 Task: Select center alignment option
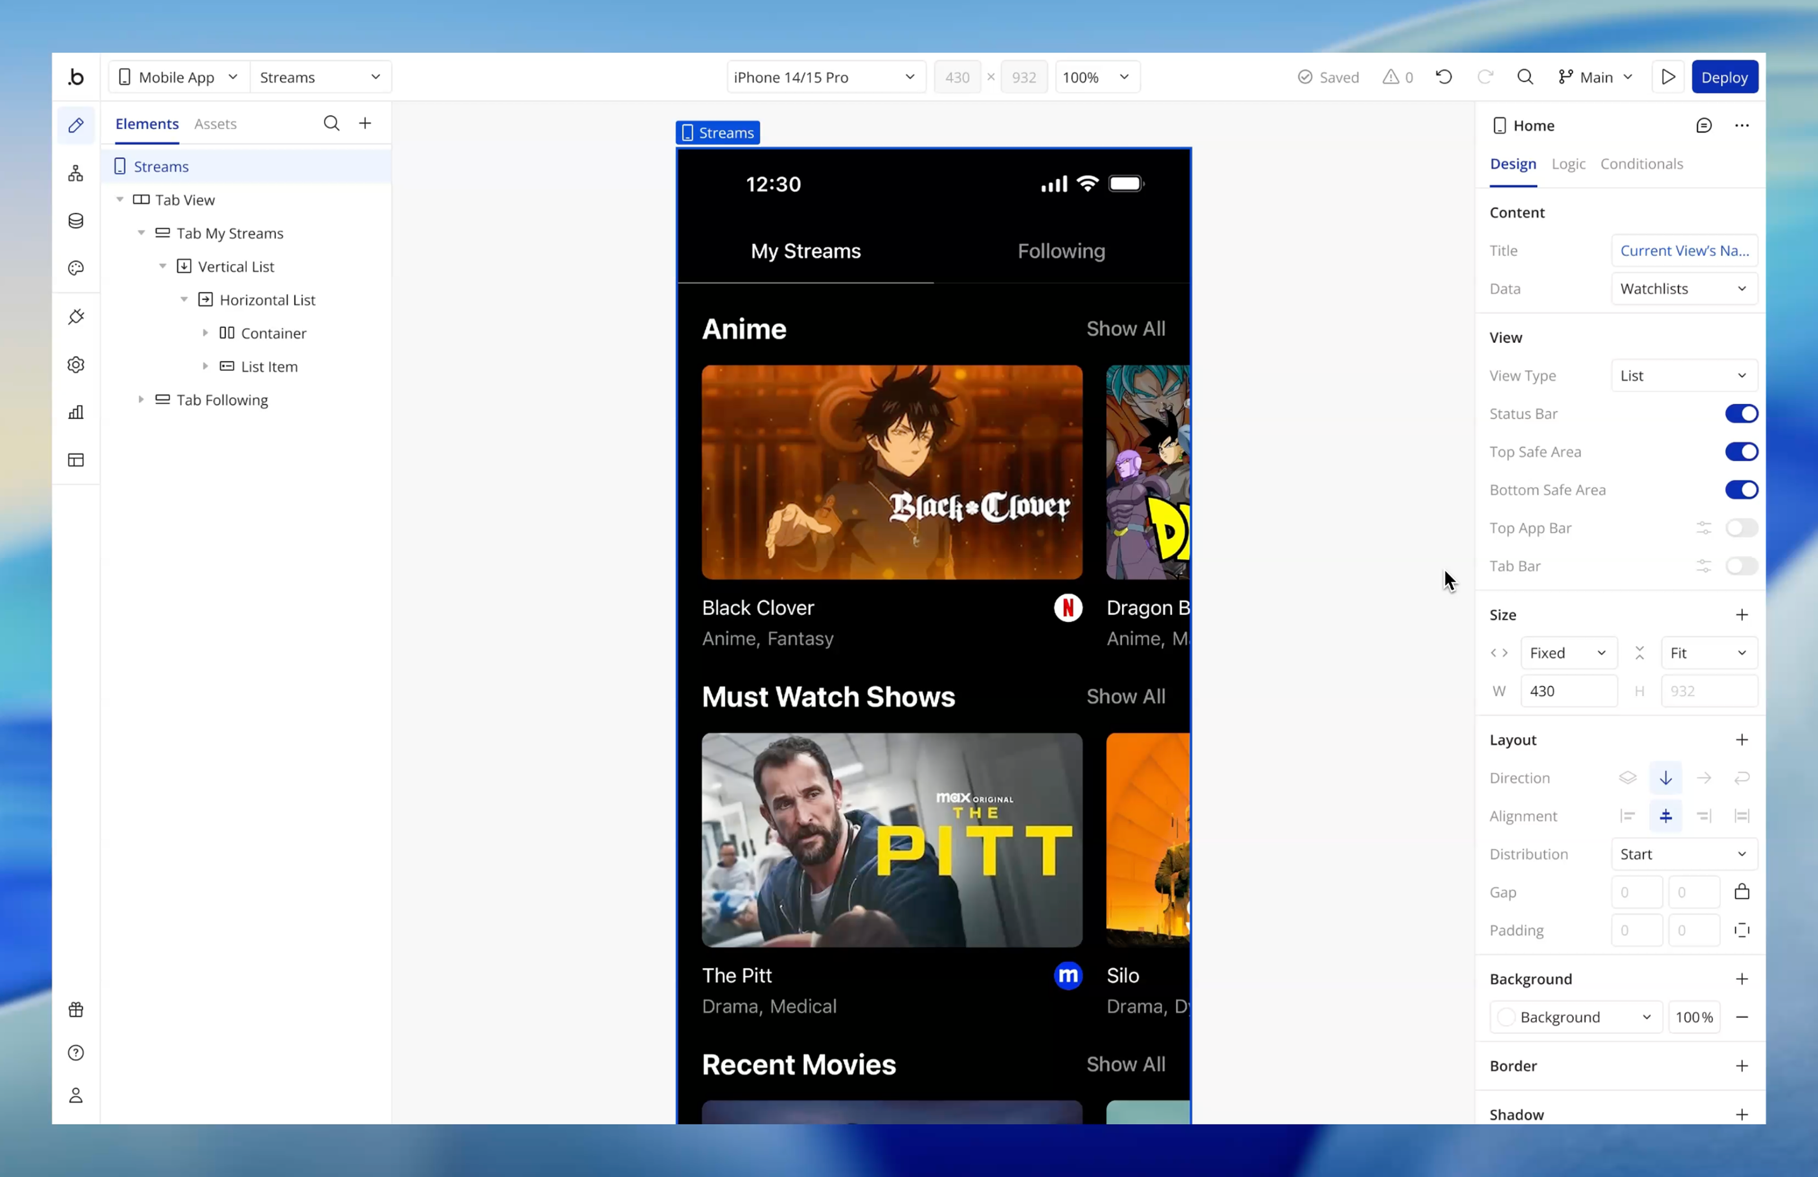tap(1666, 816)
